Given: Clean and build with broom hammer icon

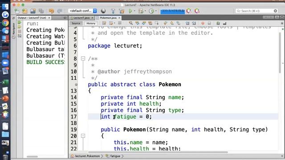Looking at the screenshot, I should [122, 11].
